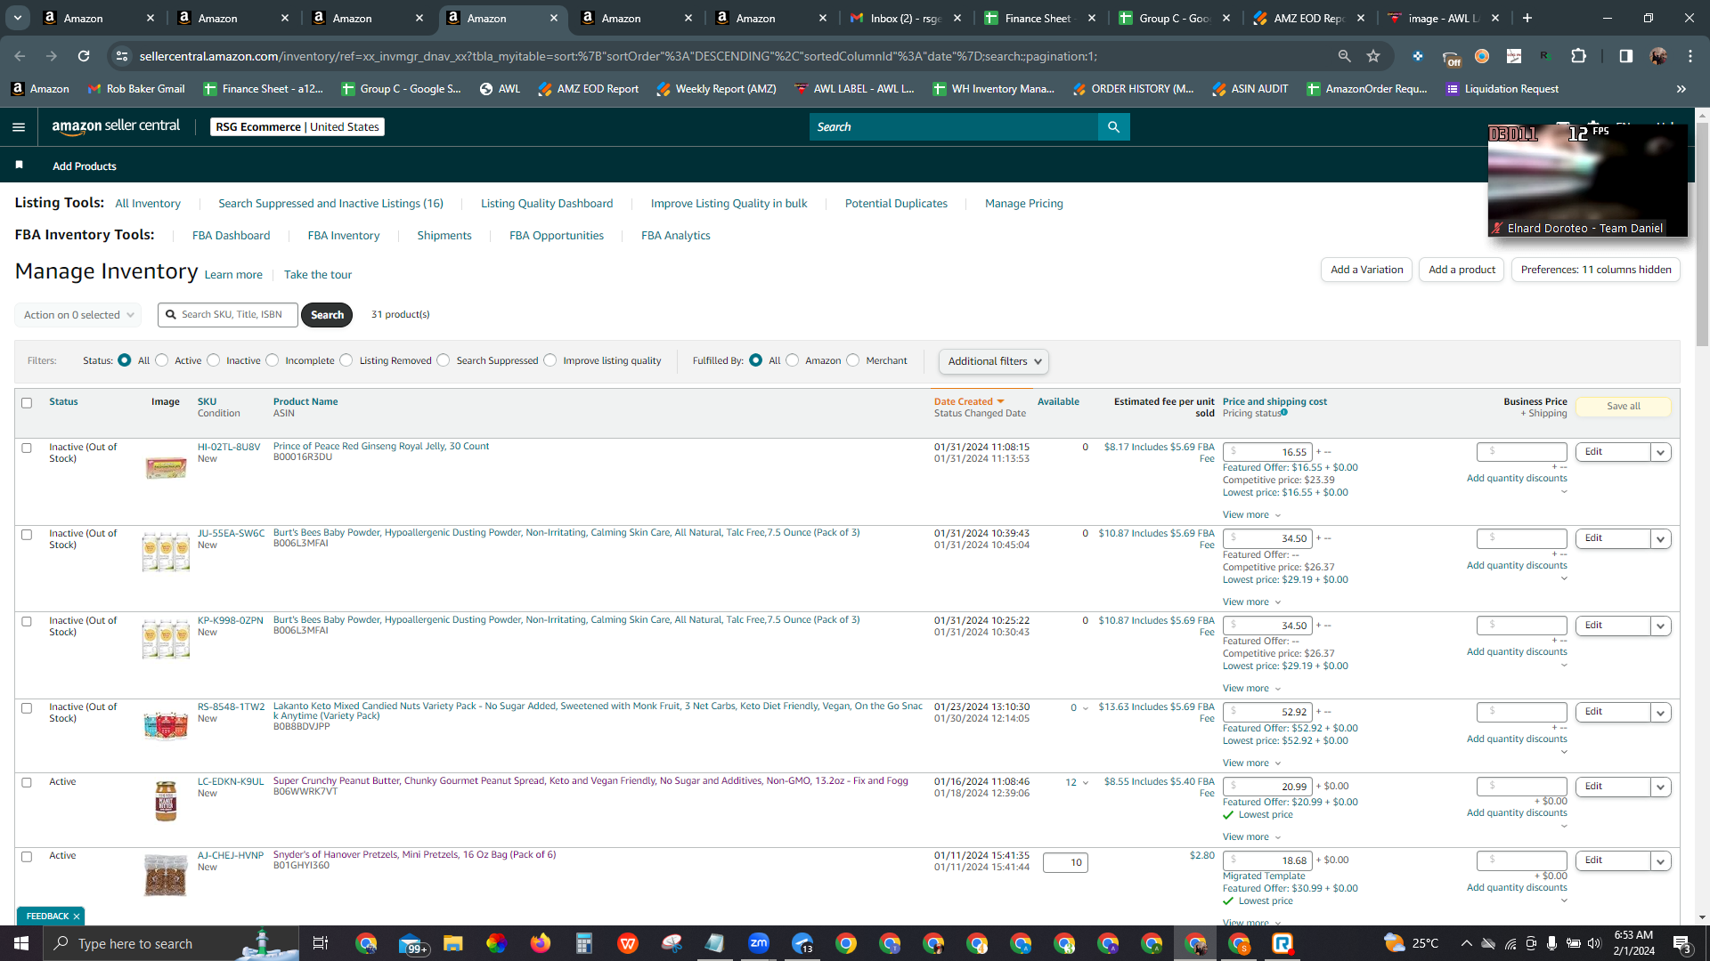Open the Shipments FBA tool
1710x961 pixels.
click(x=444, y=236)
